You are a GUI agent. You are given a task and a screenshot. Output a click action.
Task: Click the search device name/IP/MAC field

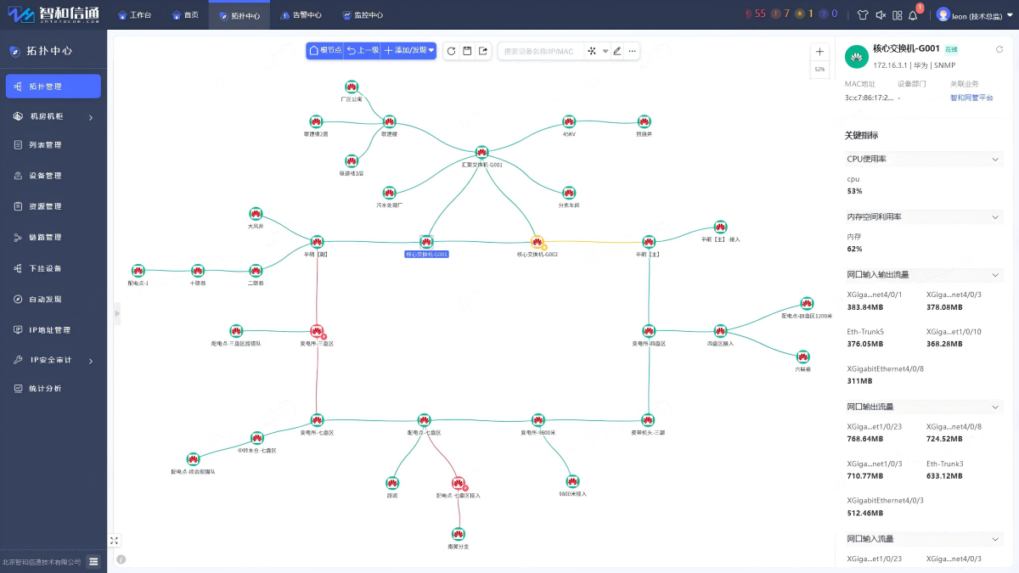[541, 51]
